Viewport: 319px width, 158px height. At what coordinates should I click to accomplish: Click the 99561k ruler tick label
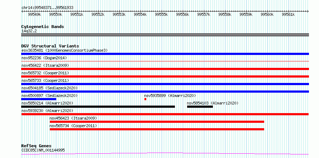(x=289, y=14)
